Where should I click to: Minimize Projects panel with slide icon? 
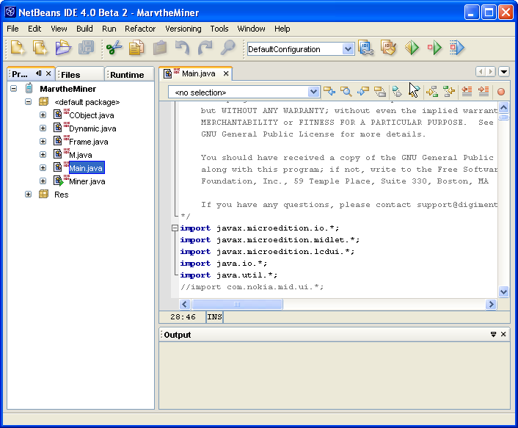pyautogui.click(x=39, y=73)
